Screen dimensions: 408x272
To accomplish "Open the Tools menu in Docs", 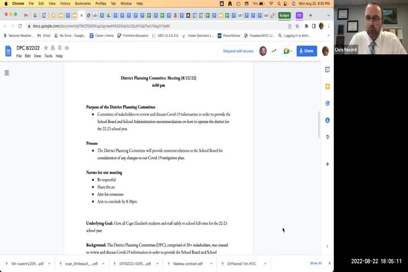I will coord(48,56).
